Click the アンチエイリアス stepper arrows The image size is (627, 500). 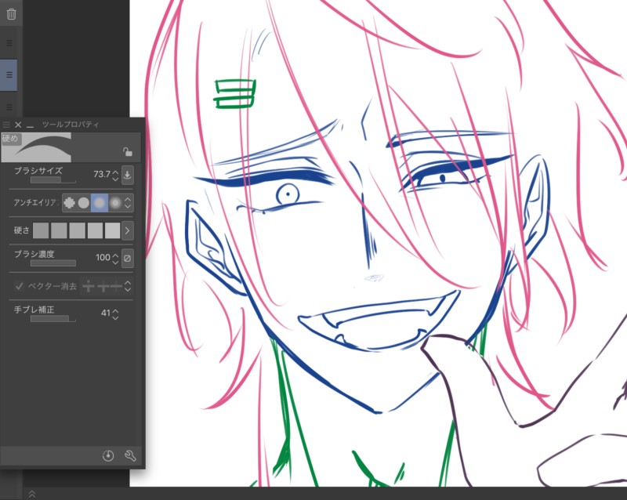coord(128,203)
